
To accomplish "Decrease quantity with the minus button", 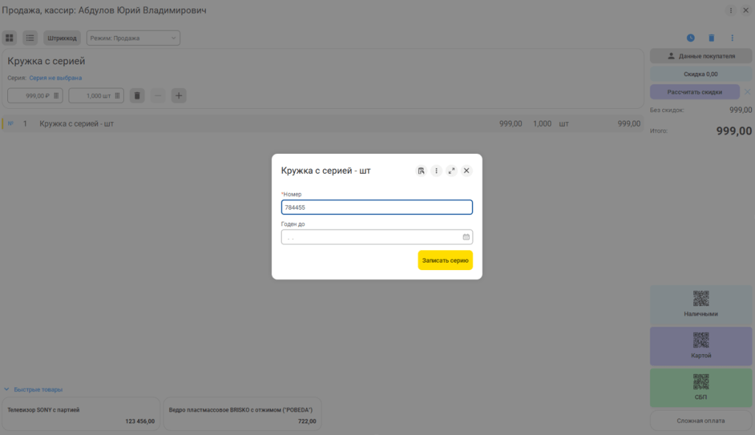I will coord(158,96).
